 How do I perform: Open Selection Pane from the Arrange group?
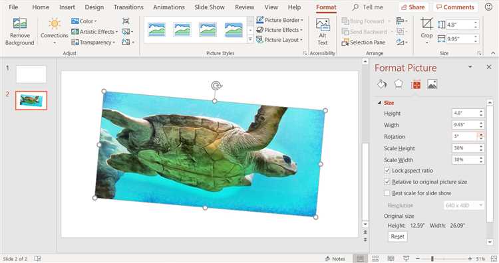363,43
